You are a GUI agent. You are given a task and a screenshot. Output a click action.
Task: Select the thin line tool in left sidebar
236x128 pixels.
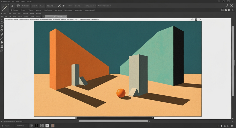coord(2,38)
